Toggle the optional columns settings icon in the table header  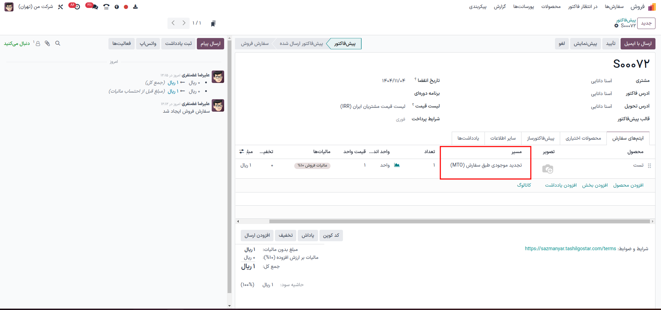[241, 152]
